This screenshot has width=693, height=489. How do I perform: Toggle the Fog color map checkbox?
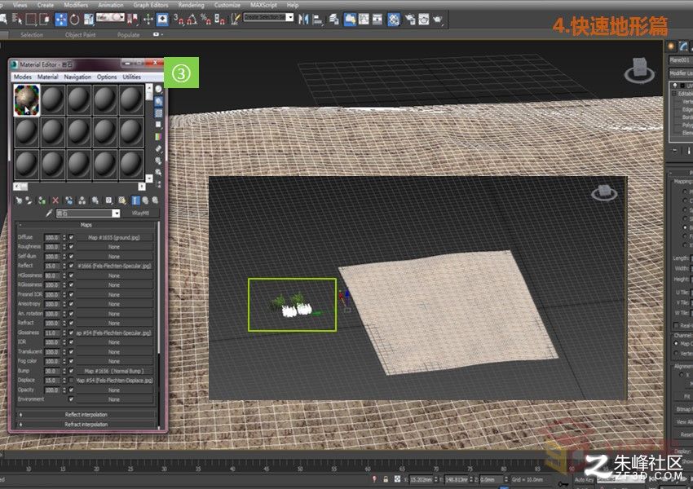(x=71, y=361)
